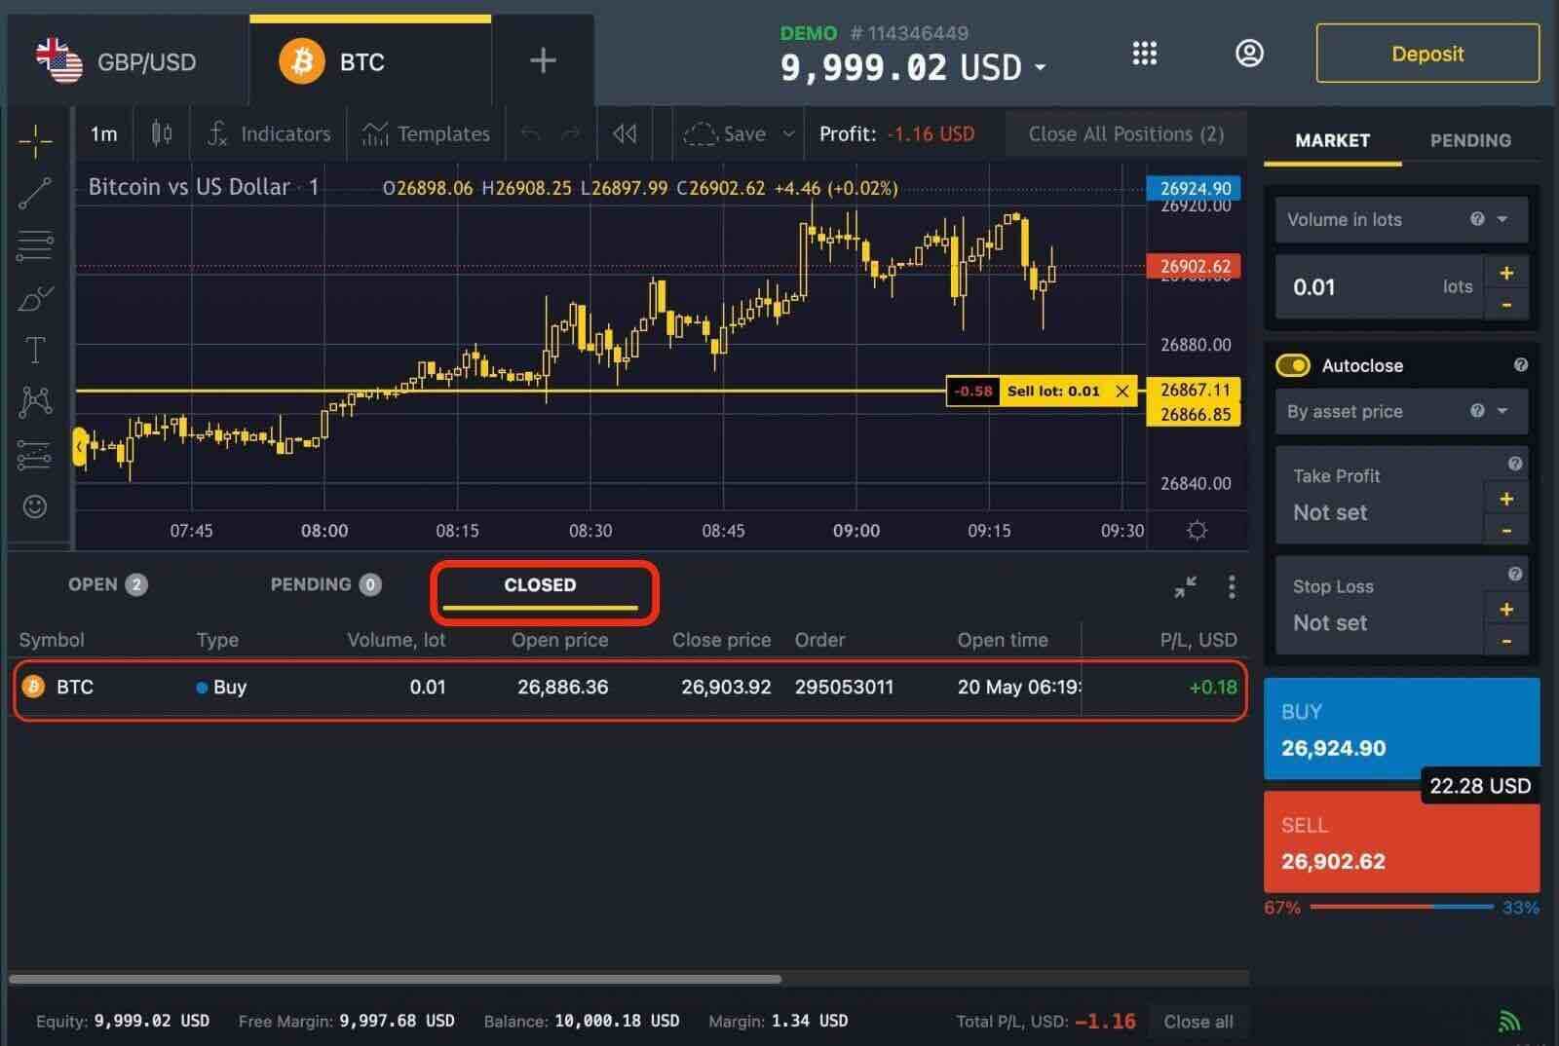Open chart Templates
The width and height of the screenshot is (1559, 1046).
[x=427, y=133]
